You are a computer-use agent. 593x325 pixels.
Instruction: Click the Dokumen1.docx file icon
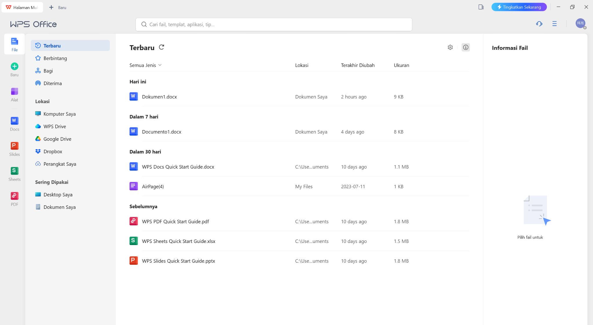(133, 96)
